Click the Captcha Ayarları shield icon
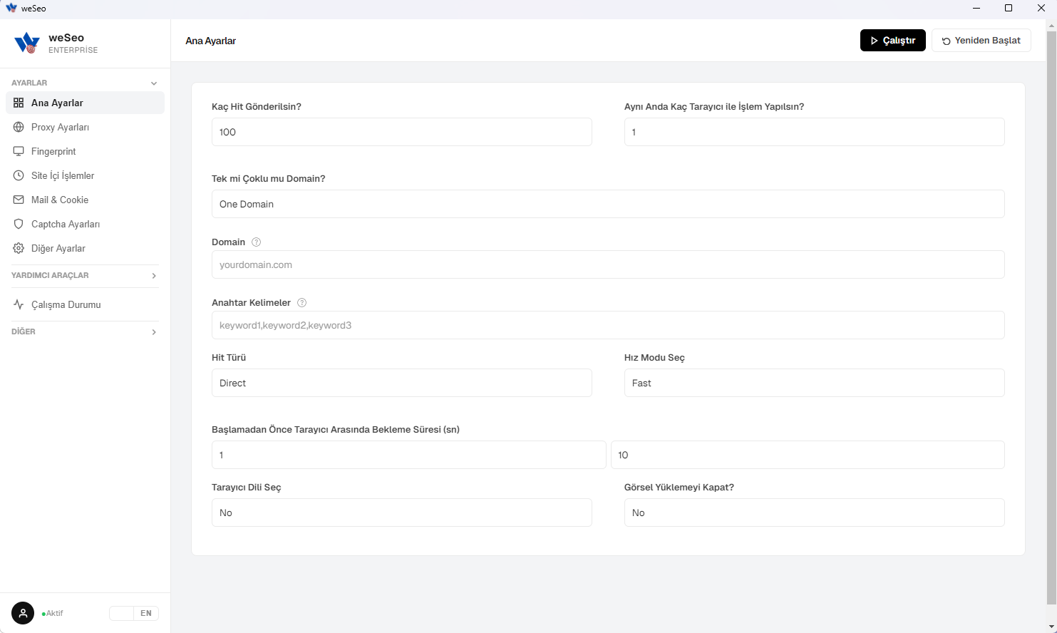Image resolution: width=1057 pixels, height=633 pixels. coord(19,224)
